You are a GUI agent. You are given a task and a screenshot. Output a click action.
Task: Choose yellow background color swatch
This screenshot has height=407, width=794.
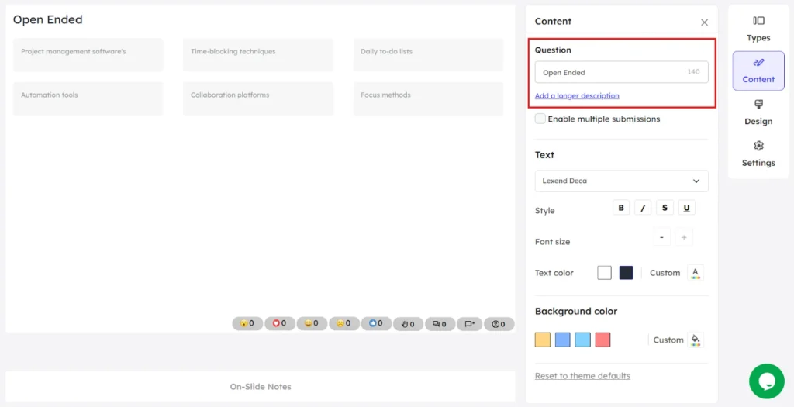(542, 340)
